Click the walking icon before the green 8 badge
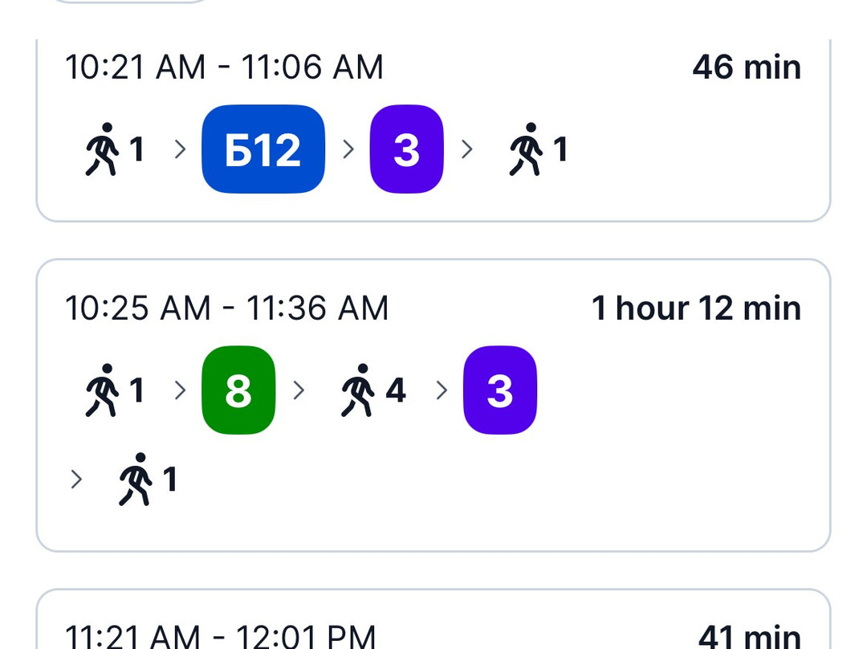Image resolution: width=867 pixels, height=649 pixels. pyautogui.click(x=102, y=390)
